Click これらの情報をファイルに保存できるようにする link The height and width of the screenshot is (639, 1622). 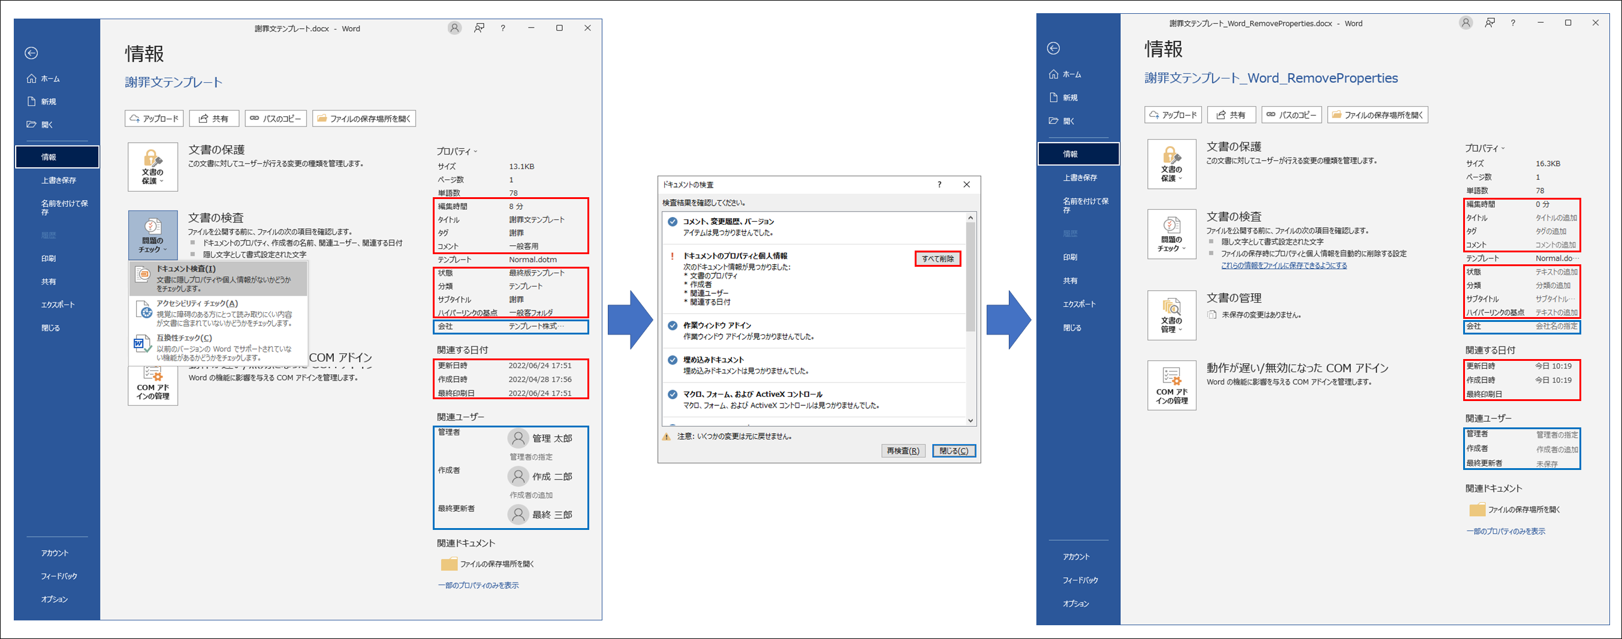coord(1284,266)
